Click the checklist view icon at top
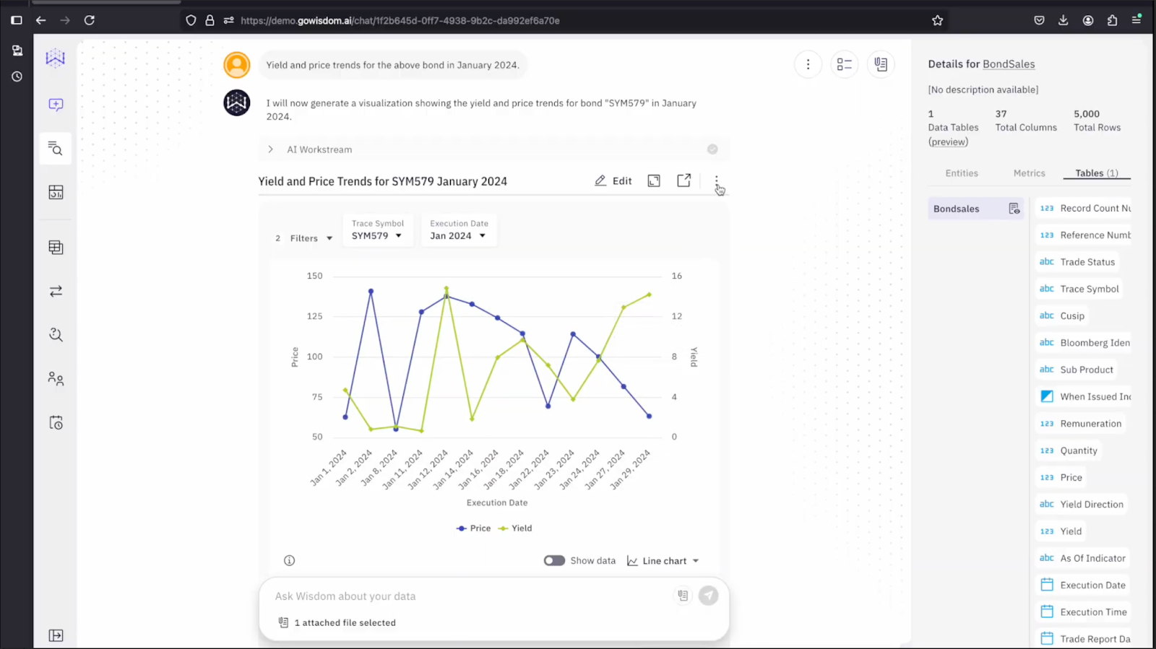 click(x=844, y=64)
